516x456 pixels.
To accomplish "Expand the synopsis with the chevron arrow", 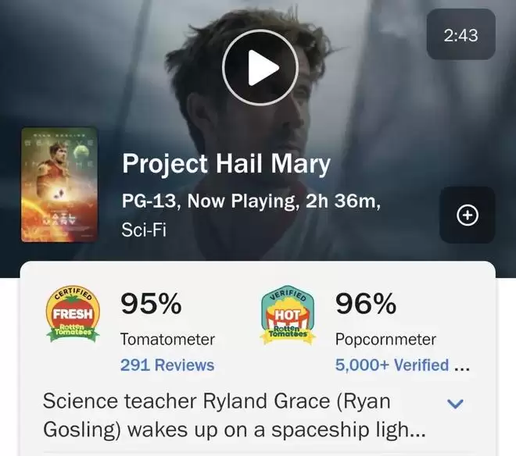I will pyautogui.click(x=454, y=404).
